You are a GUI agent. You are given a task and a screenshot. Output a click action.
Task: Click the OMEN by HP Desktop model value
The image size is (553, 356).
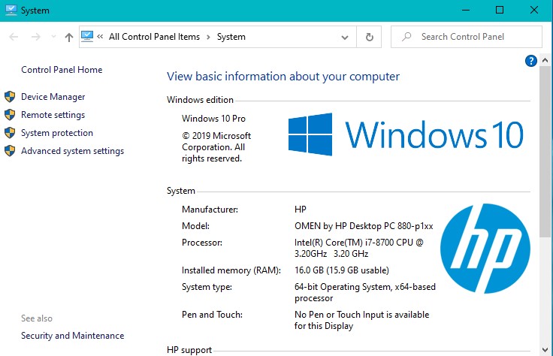click(x=364, y=226)
